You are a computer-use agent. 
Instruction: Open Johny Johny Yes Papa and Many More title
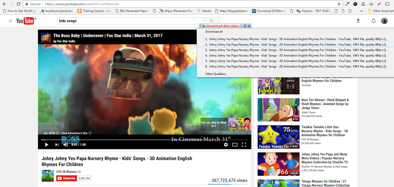pos(325,158)
